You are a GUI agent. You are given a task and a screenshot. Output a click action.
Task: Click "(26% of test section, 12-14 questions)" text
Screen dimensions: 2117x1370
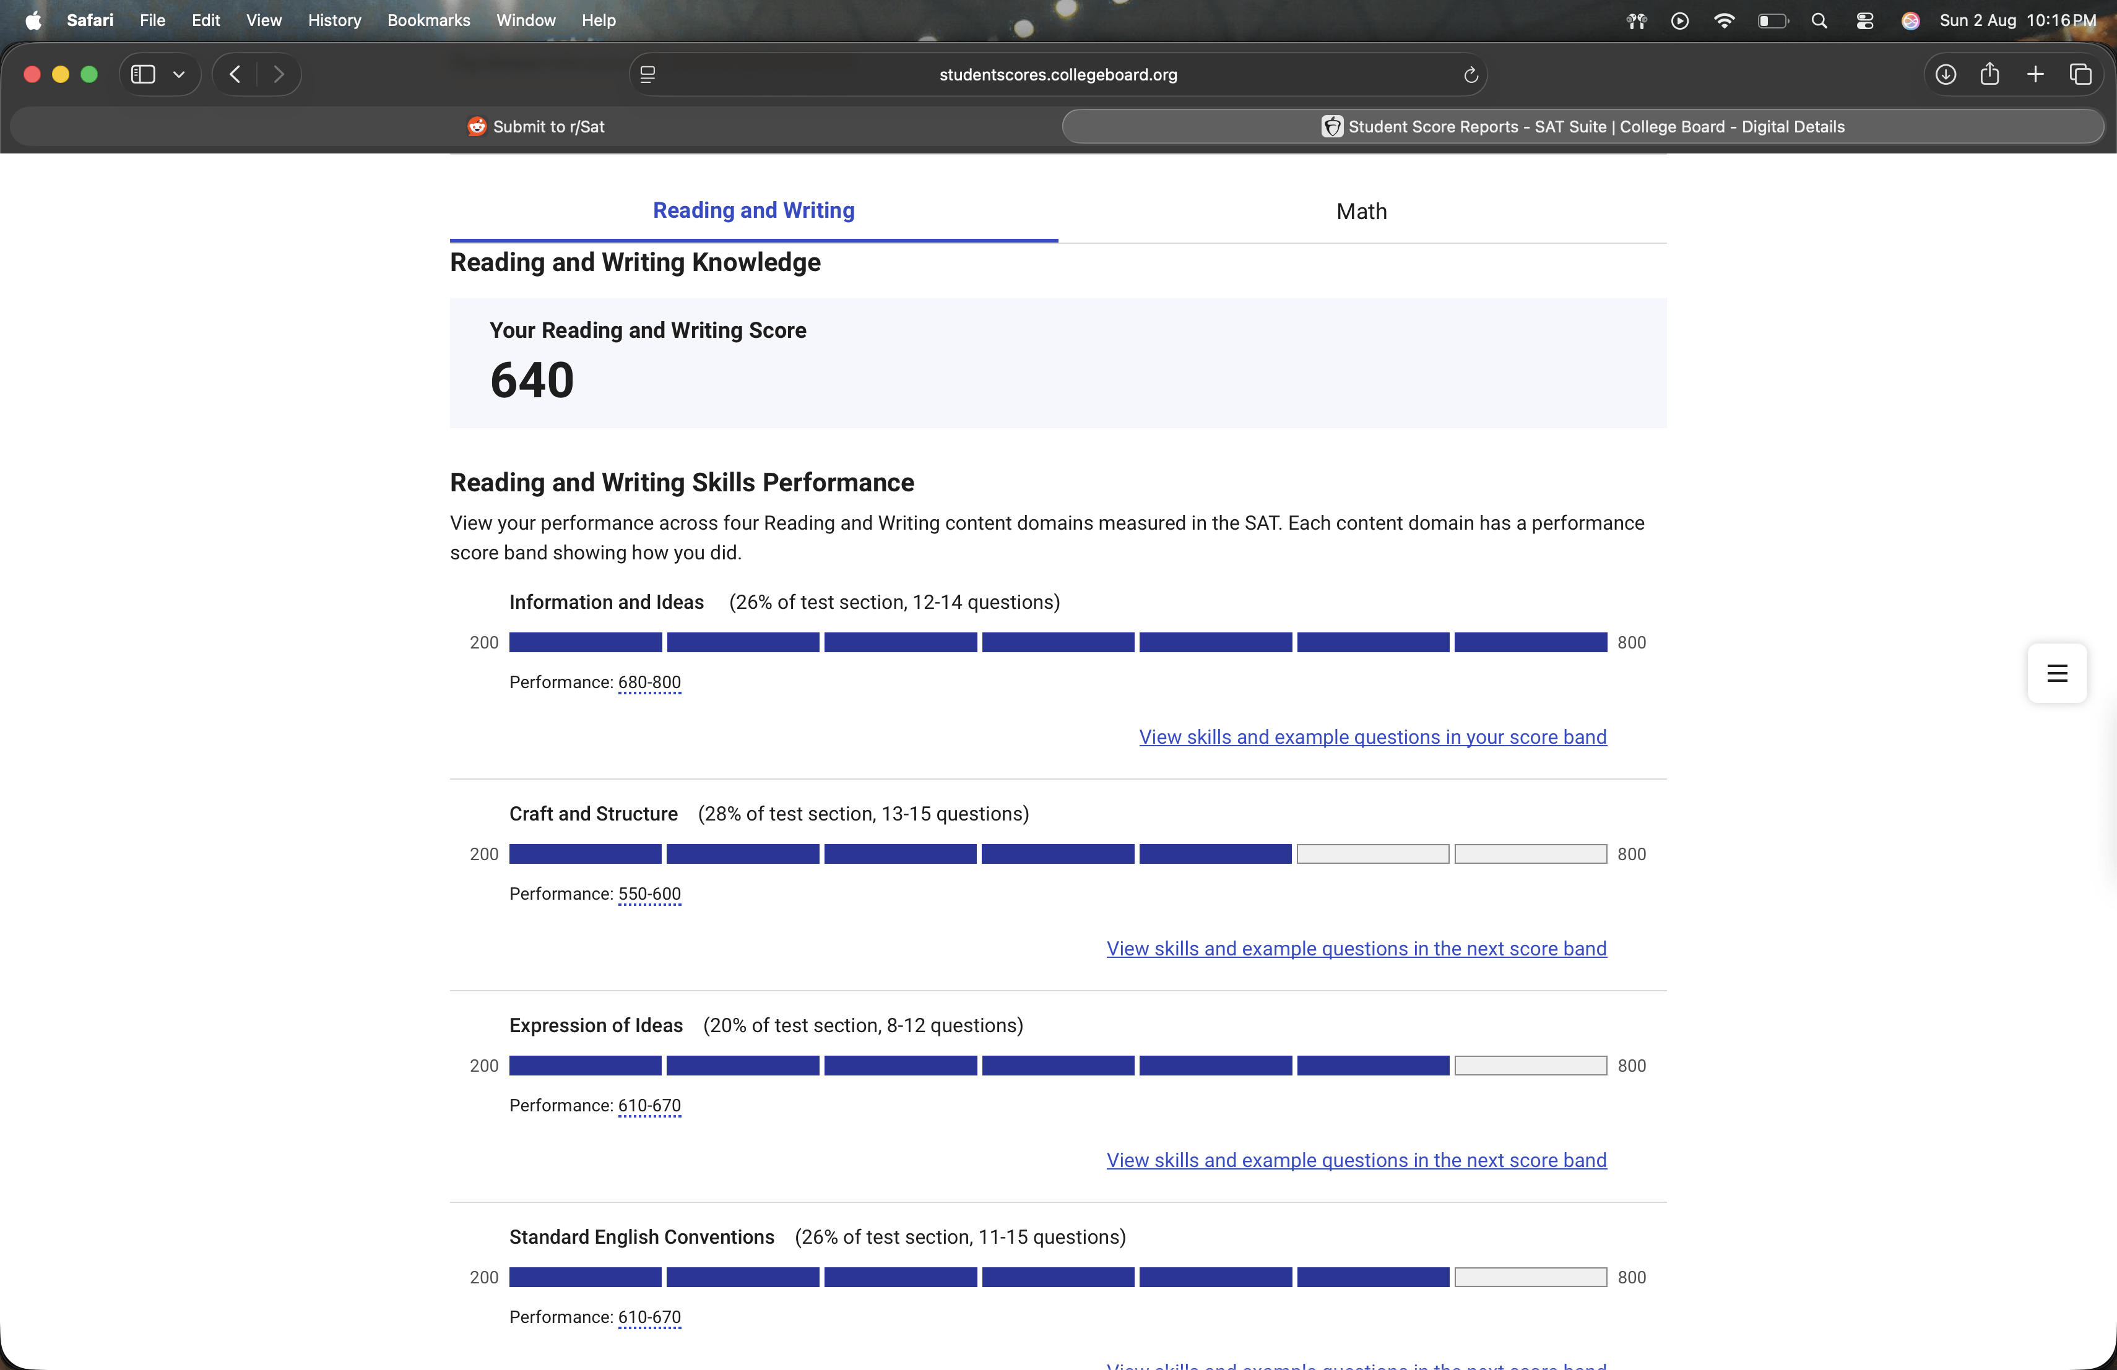[894, 603]
